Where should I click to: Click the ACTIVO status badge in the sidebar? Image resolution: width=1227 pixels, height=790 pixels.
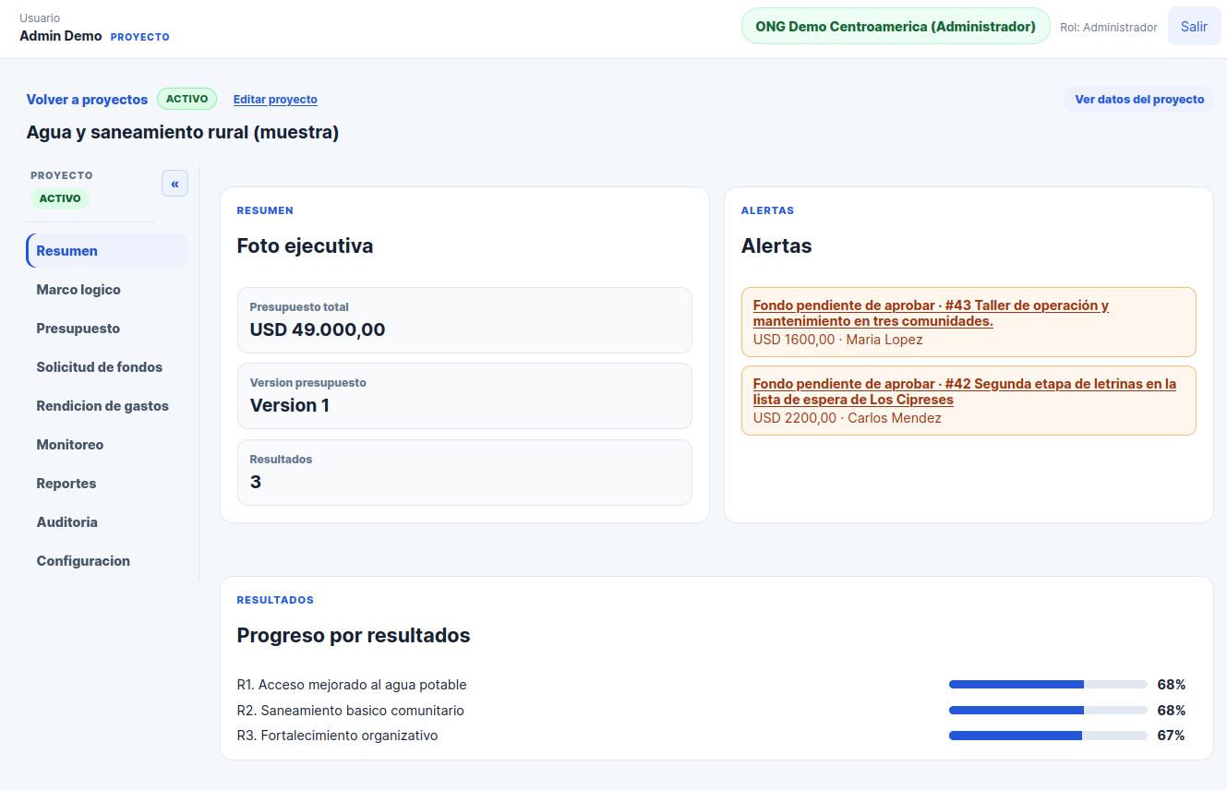(x=60, y=198)
